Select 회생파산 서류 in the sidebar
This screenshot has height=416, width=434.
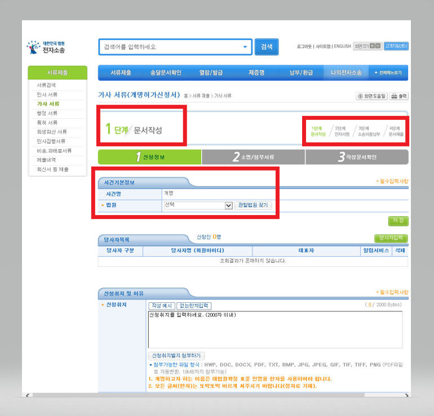tap(52, 132)
